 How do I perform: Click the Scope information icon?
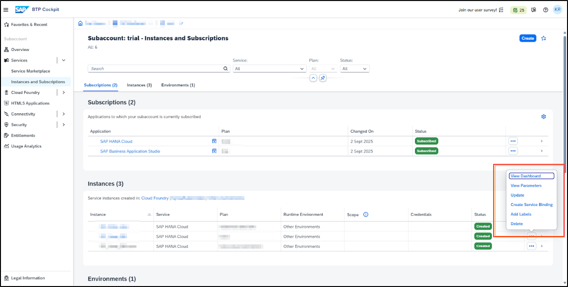click(x=366, y=215)
